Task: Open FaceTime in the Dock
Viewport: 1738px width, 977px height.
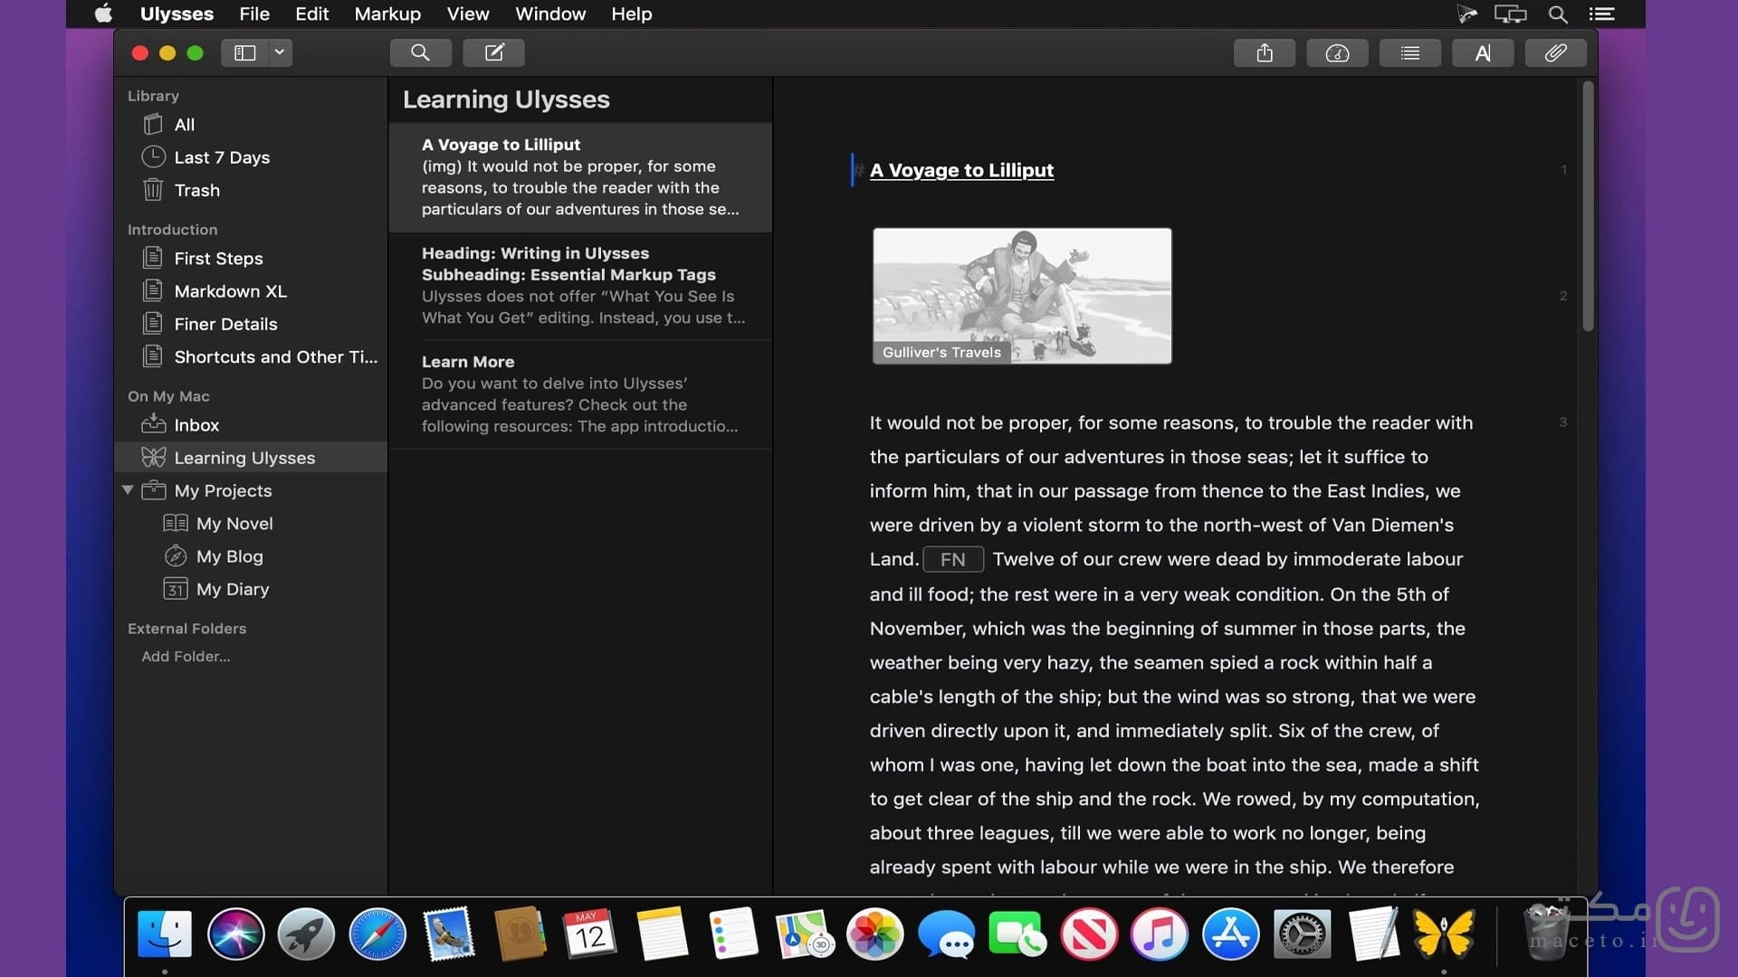Action: pyautogui.click(x=1017, y=934)
